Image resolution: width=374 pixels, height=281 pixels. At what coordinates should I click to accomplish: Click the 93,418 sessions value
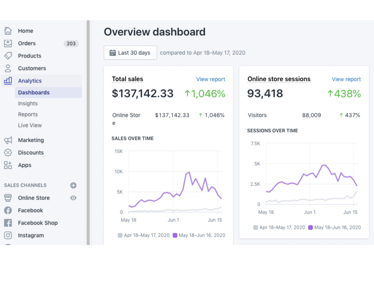[x=265, y=93]
